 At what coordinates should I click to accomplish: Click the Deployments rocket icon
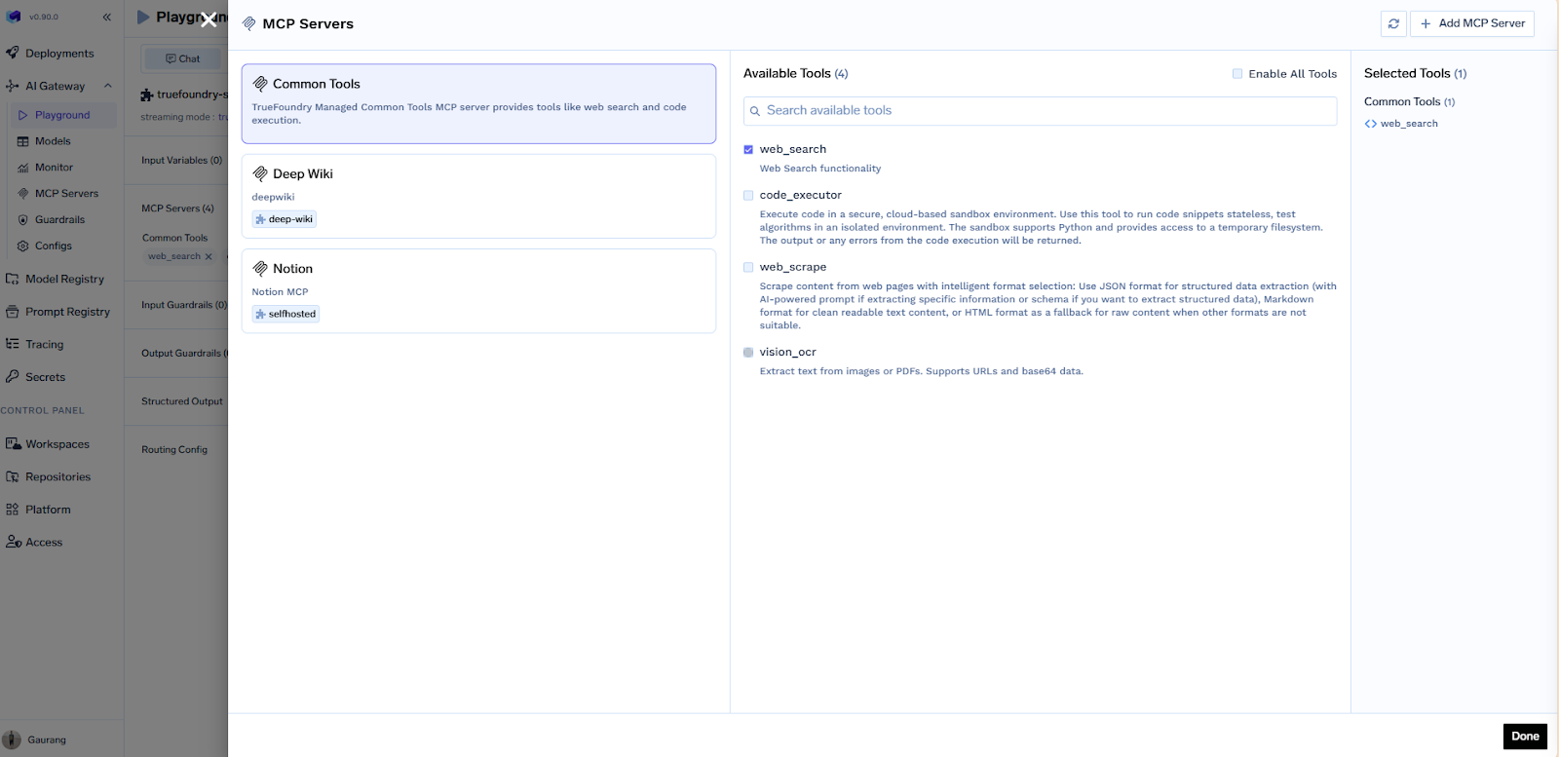coord(13,53)
